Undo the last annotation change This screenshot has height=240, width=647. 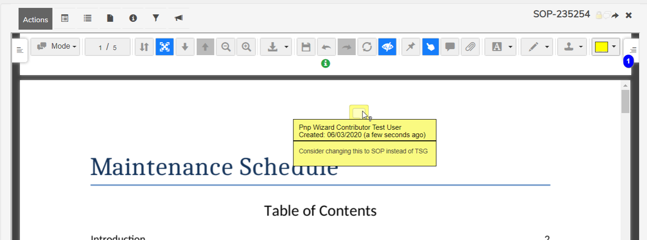(326, 47)
